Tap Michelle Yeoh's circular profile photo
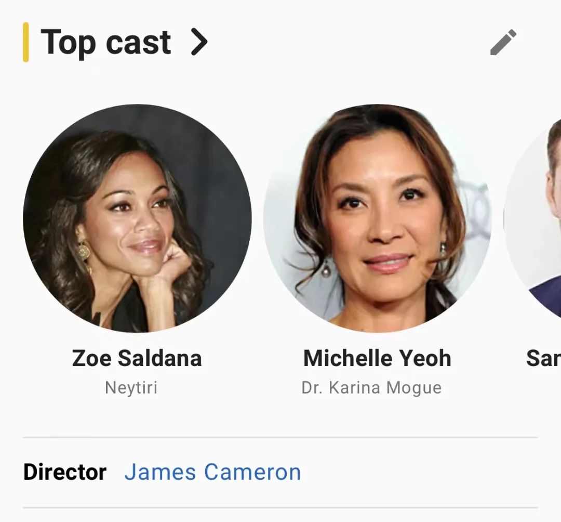The image size is (561, 522). 378,218
